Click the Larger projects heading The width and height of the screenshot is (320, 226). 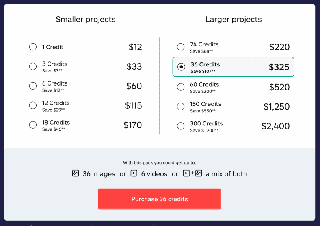click(234, 20)
